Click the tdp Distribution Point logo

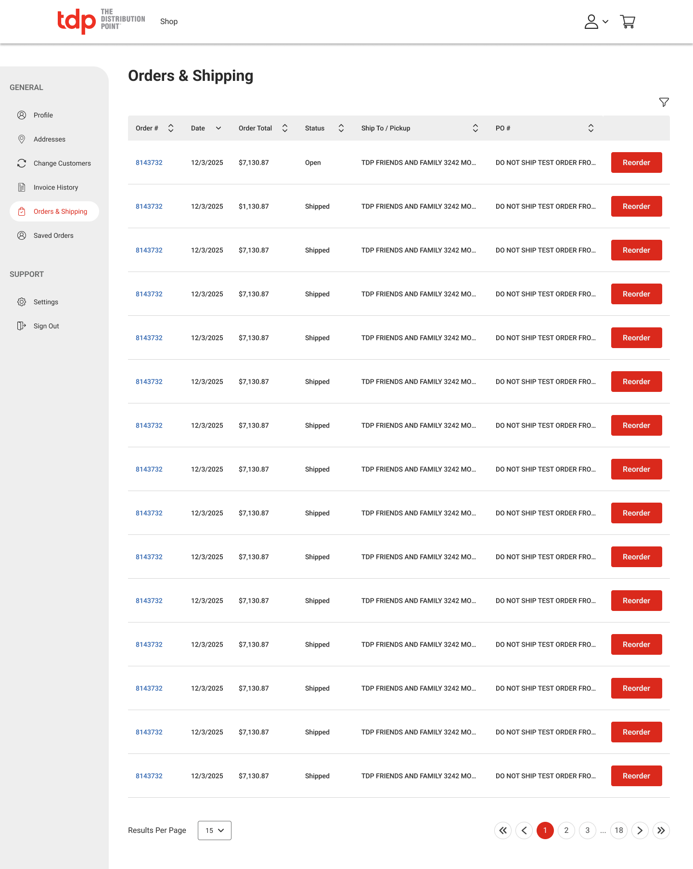tap(101, 21)
